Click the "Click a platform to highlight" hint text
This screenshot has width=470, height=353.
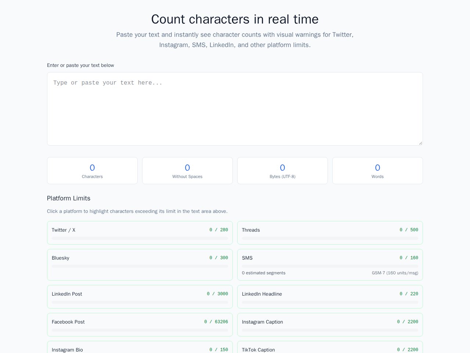coord(137,211)
